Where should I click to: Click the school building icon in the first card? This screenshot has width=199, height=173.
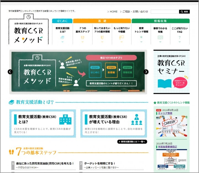(65, 119)
